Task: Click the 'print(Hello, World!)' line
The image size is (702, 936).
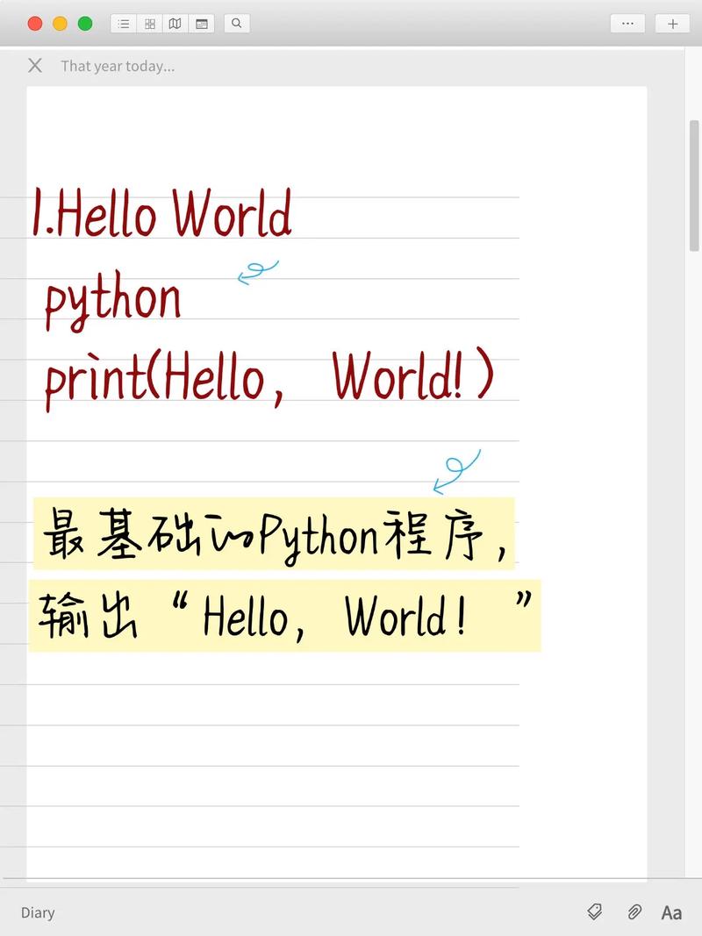Action: (269, 380)
